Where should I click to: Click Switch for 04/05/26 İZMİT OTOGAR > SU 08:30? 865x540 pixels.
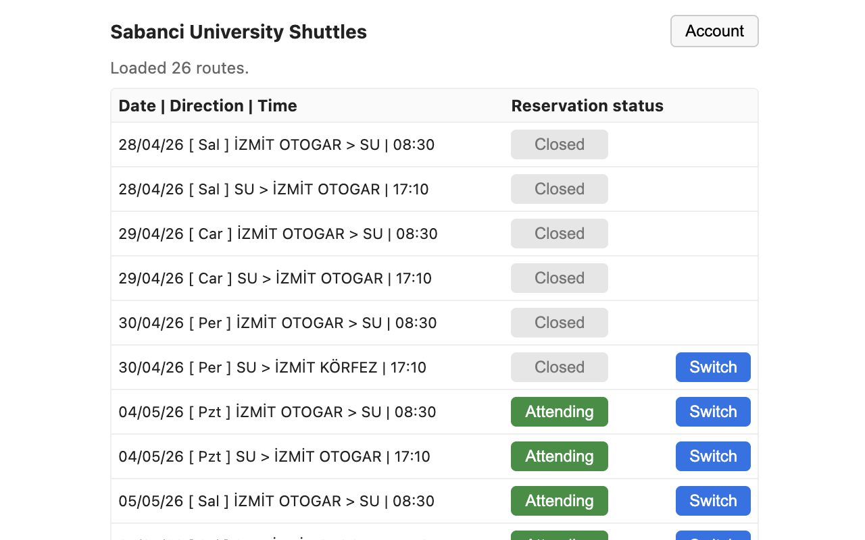coord(713,412)
